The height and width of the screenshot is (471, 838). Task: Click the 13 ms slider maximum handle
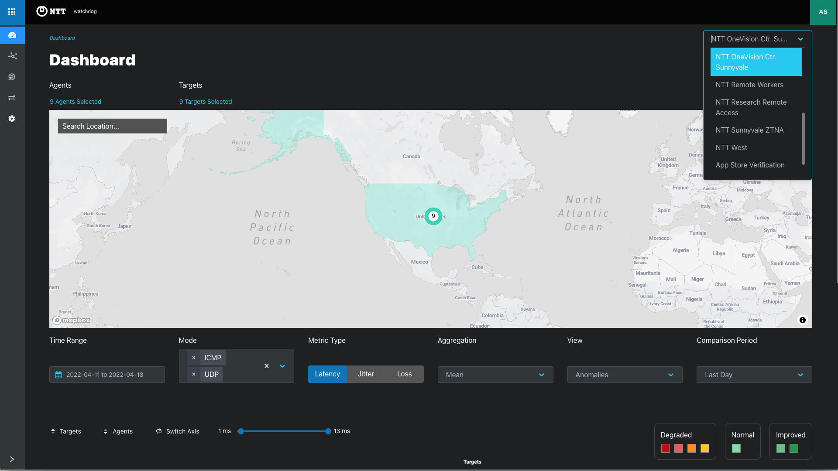point(328,431)
